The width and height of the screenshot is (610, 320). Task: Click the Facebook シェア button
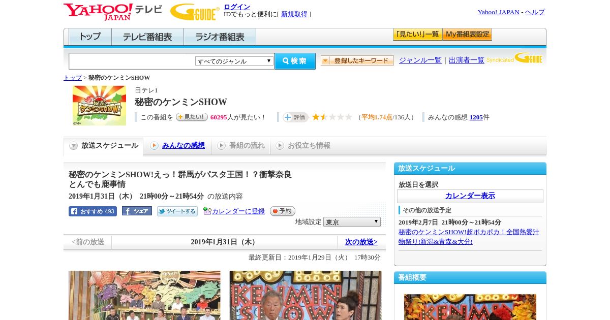point(137,211)
